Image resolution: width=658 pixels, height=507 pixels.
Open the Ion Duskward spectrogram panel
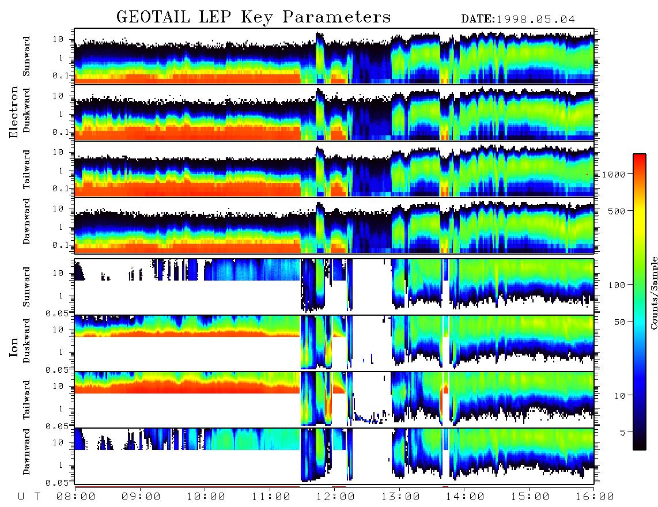(334, 343)
